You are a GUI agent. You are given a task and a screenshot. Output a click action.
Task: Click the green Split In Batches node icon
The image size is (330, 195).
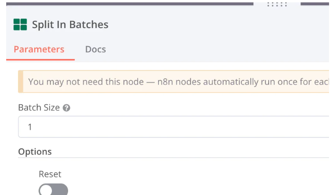pyautogui.click(x=20, y=25)
